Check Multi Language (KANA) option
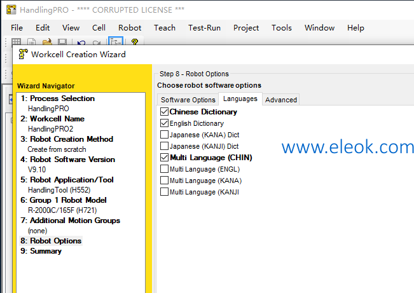The height and width of the screenshot is (293, 414). click(x=164, y=181)
